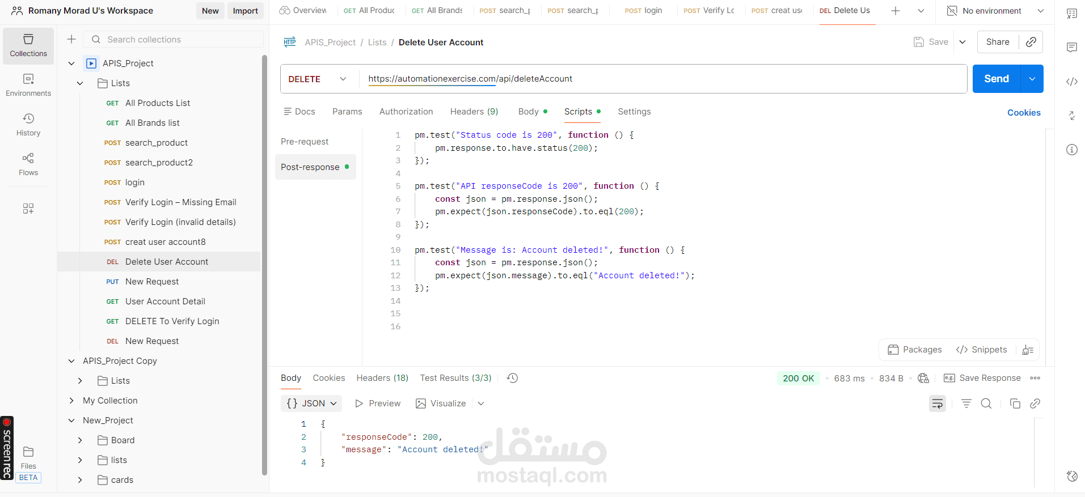Open the Code snippet icon in right sidebar
The image size is (1085, 497).
coord(1071,82)
